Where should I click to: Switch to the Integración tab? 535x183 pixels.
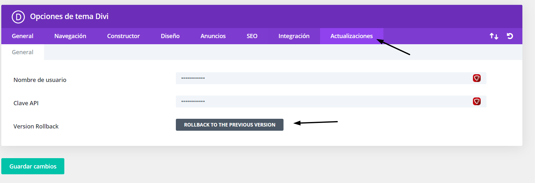(x=294, y=36)
